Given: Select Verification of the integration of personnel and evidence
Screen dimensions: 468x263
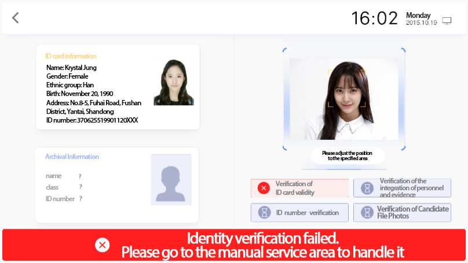Looking at the screenshot, I should [x=402, y=188].
